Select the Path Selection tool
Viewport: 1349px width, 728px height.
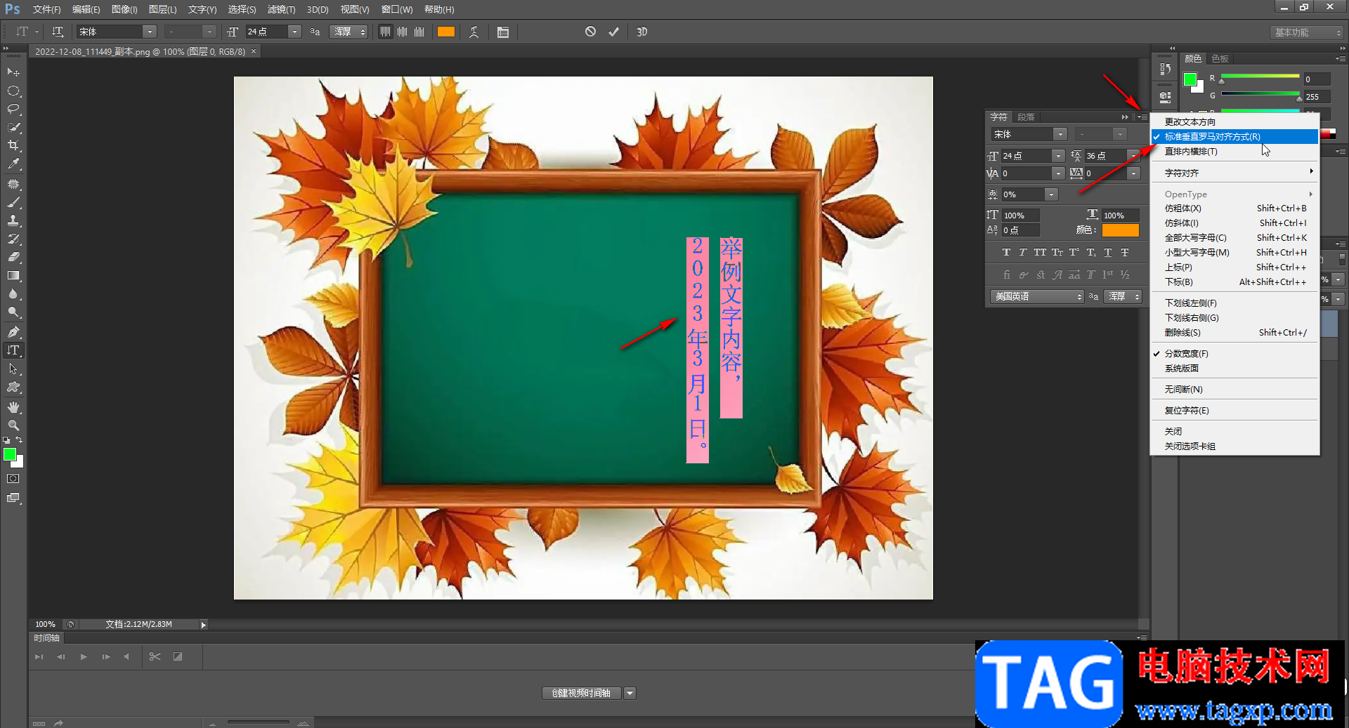point(13,369)
